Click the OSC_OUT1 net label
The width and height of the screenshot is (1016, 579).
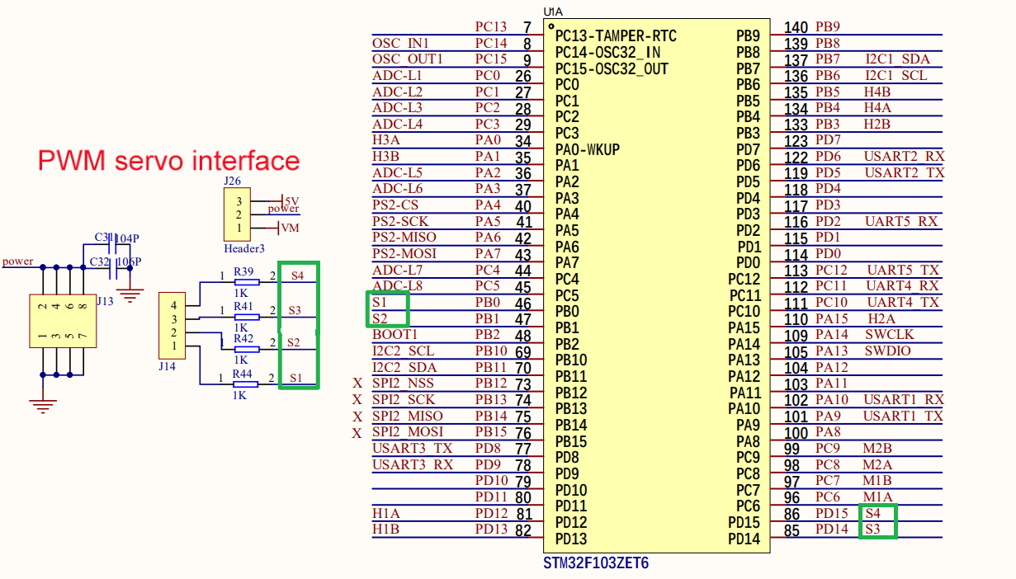click(408, 59)
